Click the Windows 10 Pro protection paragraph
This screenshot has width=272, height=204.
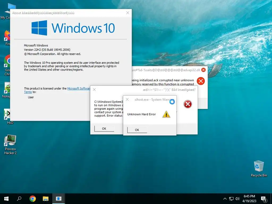[x=71, y=66]
